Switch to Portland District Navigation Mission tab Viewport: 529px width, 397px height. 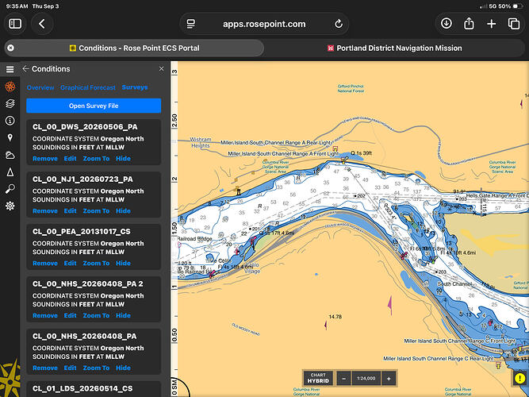click(x=395, y=48)
